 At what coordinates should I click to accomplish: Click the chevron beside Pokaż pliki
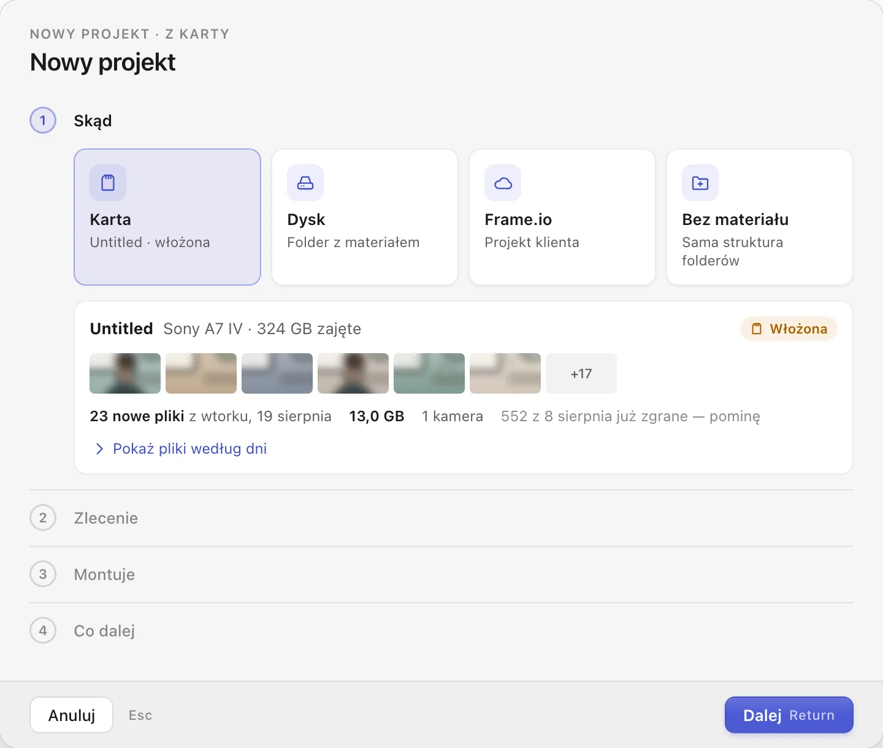point(99,449)
